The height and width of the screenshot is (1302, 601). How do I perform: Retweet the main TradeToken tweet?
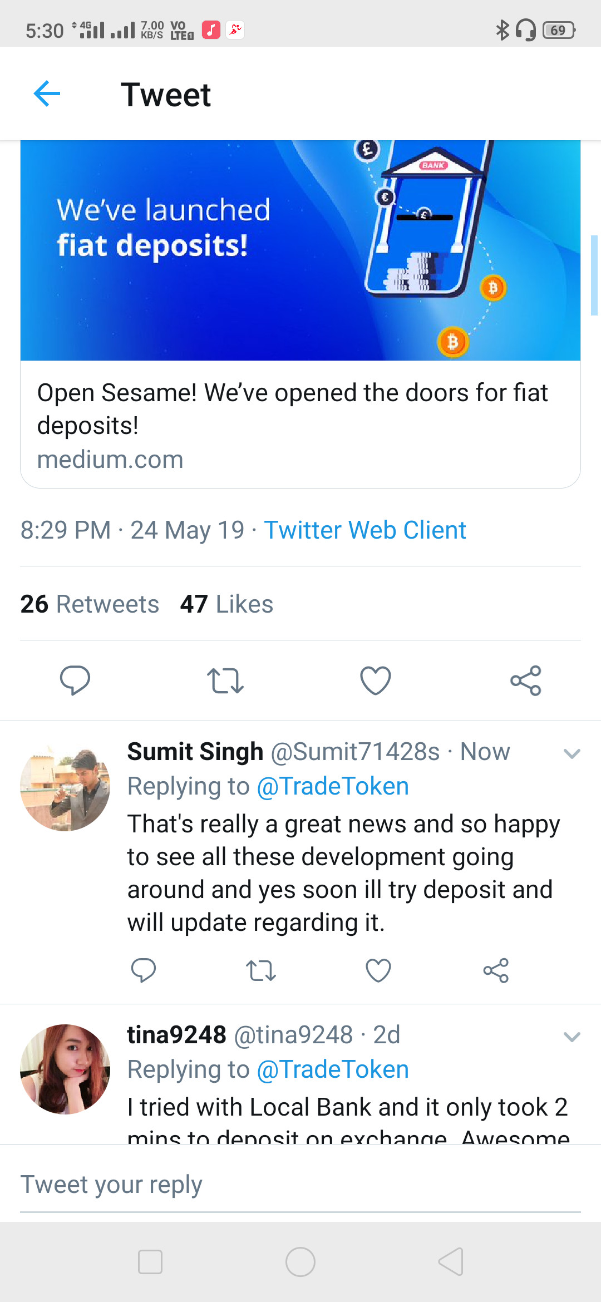coord(225,680)
